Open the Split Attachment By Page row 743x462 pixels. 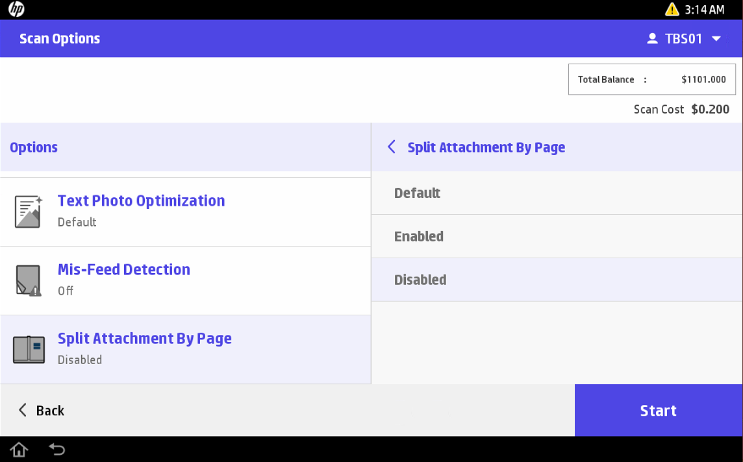185,349
